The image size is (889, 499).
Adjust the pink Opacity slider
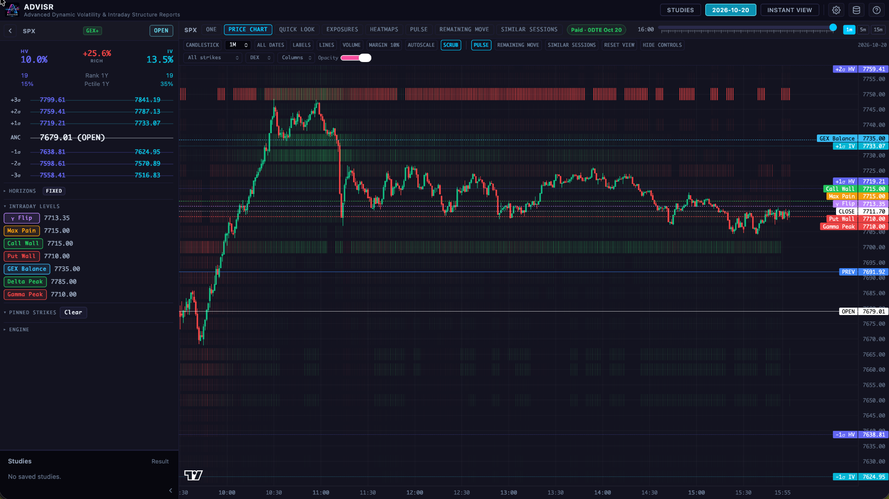(356, 58)
